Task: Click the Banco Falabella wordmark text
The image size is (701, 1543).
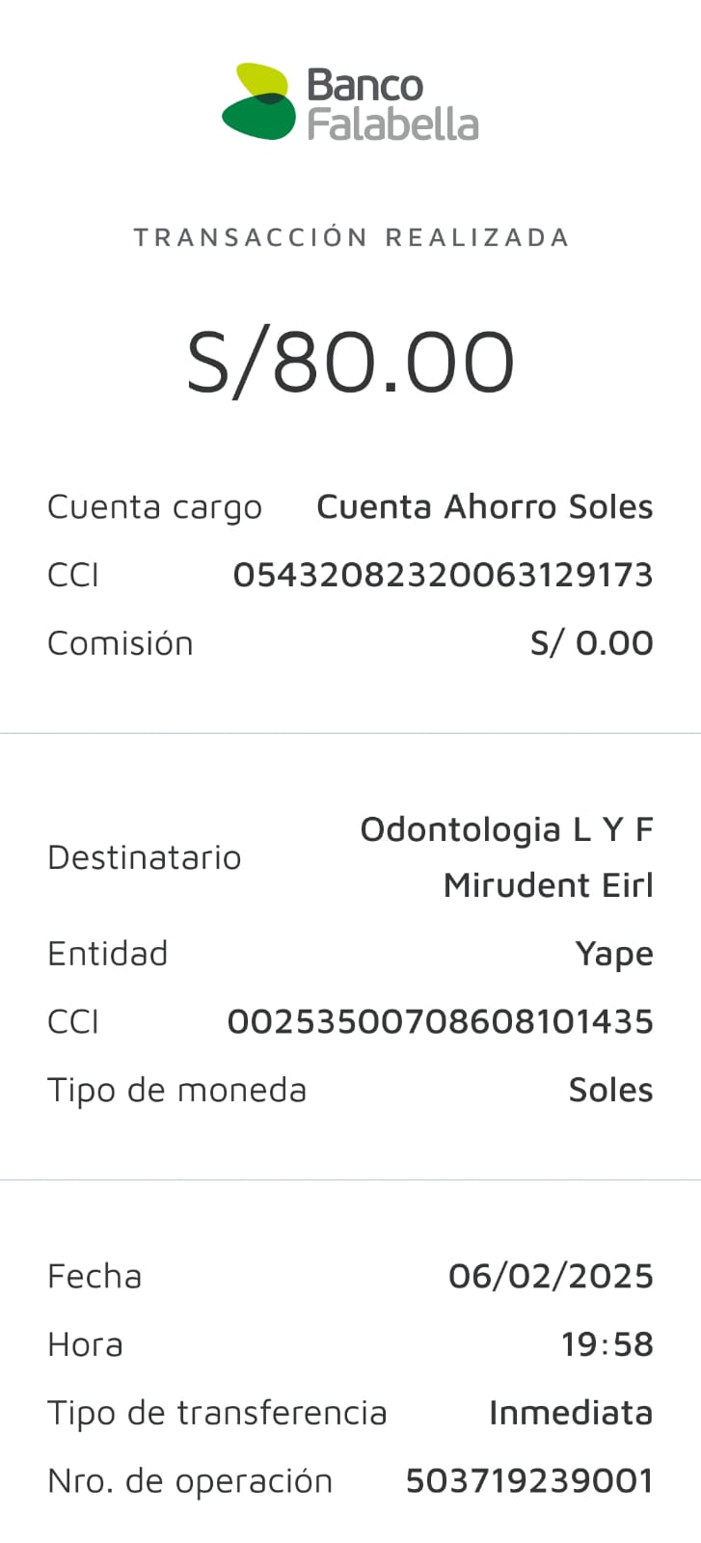Action: [391, 104]
